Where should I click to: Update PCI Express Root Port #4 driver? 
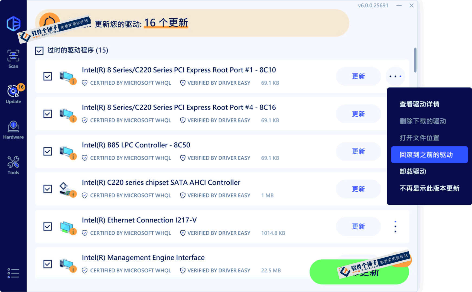(358, 114)
